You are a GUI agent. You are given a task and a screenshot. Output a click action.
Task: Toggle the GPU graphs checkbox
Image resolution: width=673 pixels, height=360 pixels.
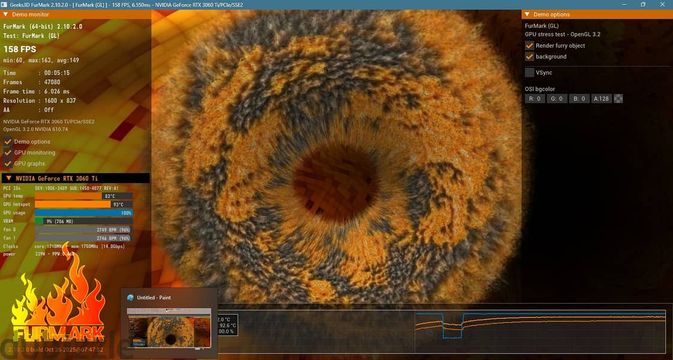[x=8, y=163]
